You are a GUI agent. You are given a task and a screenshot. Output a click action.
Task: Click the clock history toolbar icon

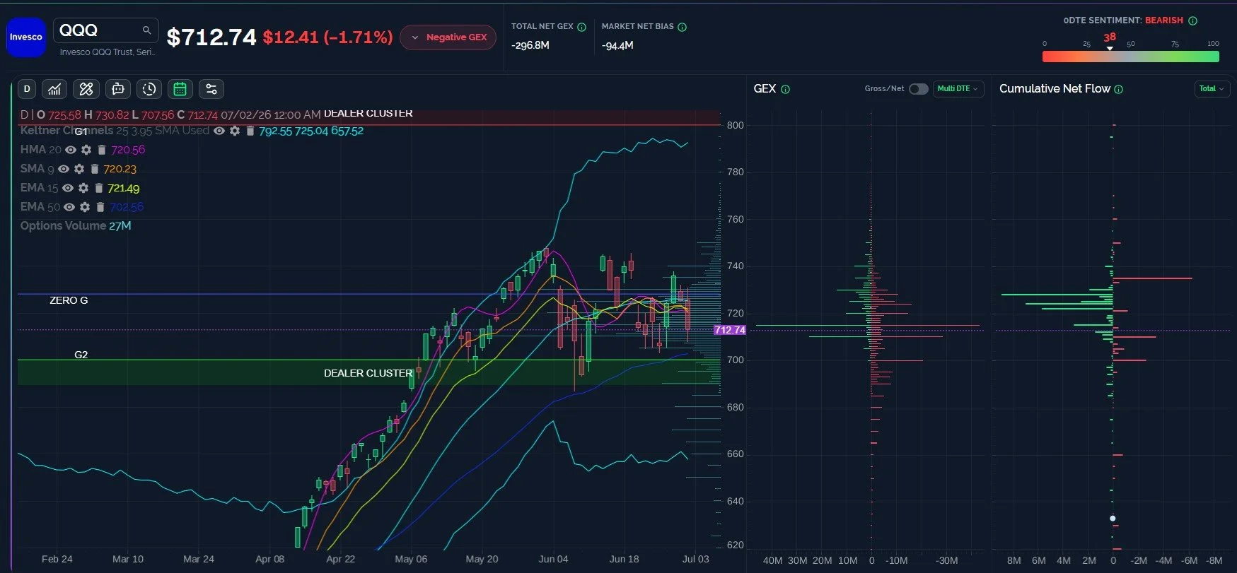click(149, 89)
